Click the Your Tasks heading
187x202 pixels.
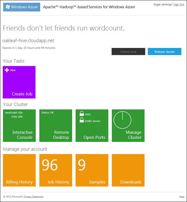tap(13, 61)
